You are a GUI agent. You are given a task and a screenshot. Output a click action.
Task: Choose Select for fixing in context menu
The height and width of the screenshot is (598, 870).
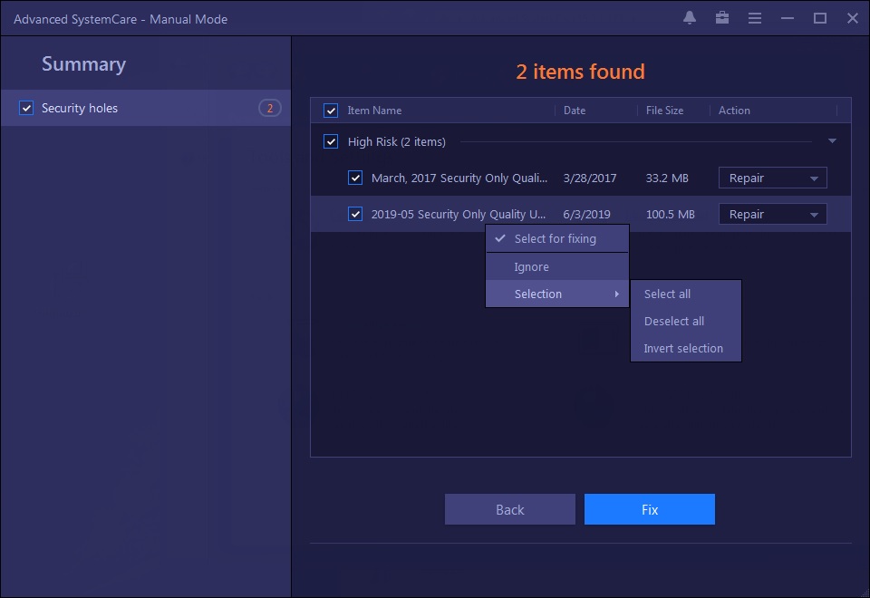tap(557, 238)
